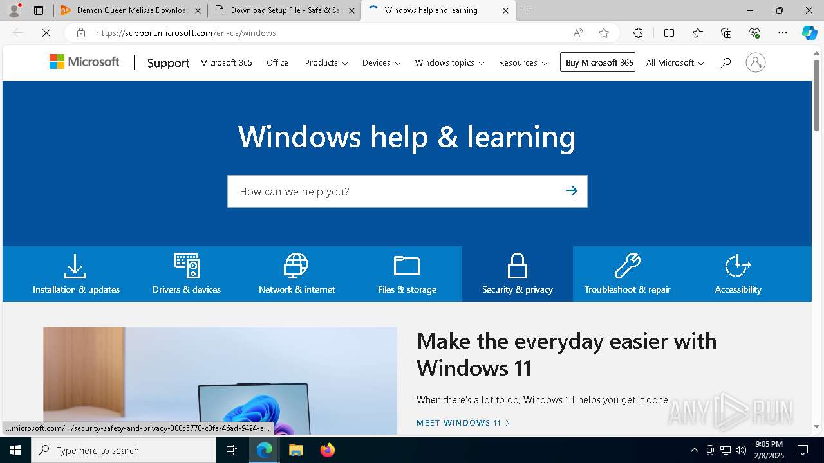Expand the Resources dropdown
824x463 pixels.
click(523, 62)
